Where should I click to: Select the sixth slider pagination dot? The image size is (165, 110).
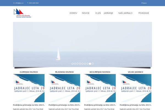click(85, 64)
